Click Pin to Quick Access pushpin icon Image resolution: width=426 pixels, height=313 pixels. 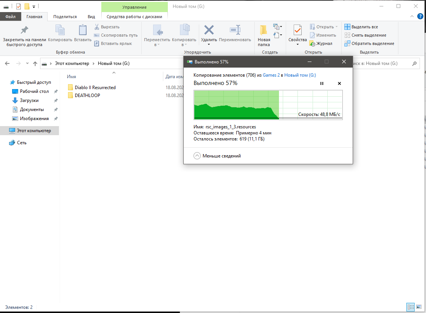point(25,30)
